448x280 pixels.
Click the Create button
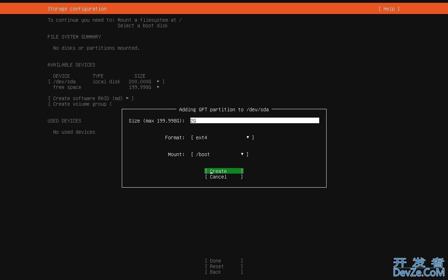tap(224, 171)
